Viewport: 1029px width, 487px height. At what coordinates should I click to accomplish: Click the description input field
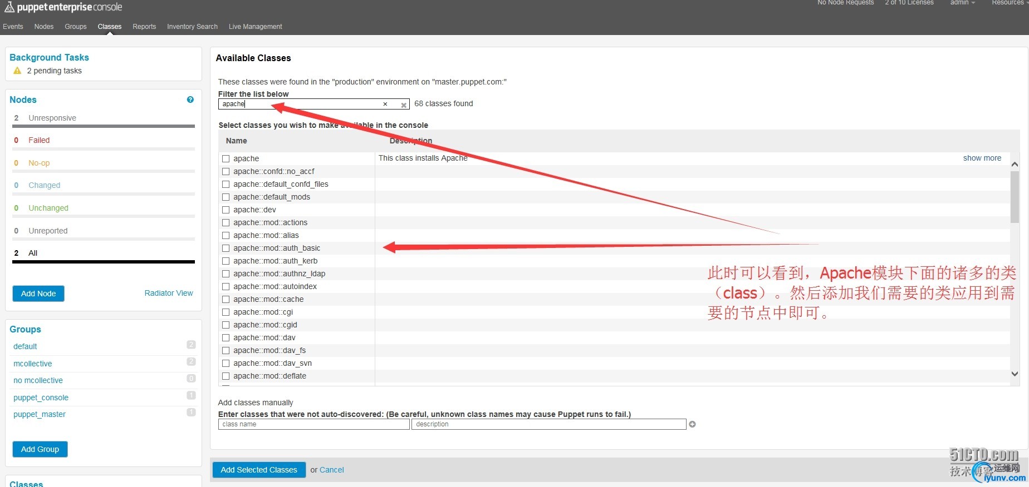click(x=549, y=424)
